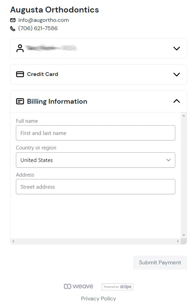Expand the blurred patient name section chevron

pyautogui.click(x=177, y=48)
